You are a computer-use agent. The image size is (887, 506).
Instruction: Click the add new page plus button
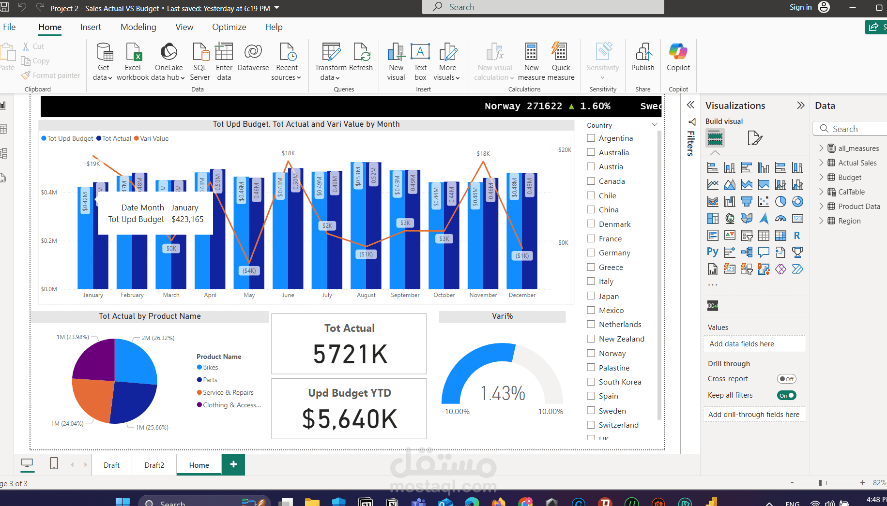click(233, 464)
